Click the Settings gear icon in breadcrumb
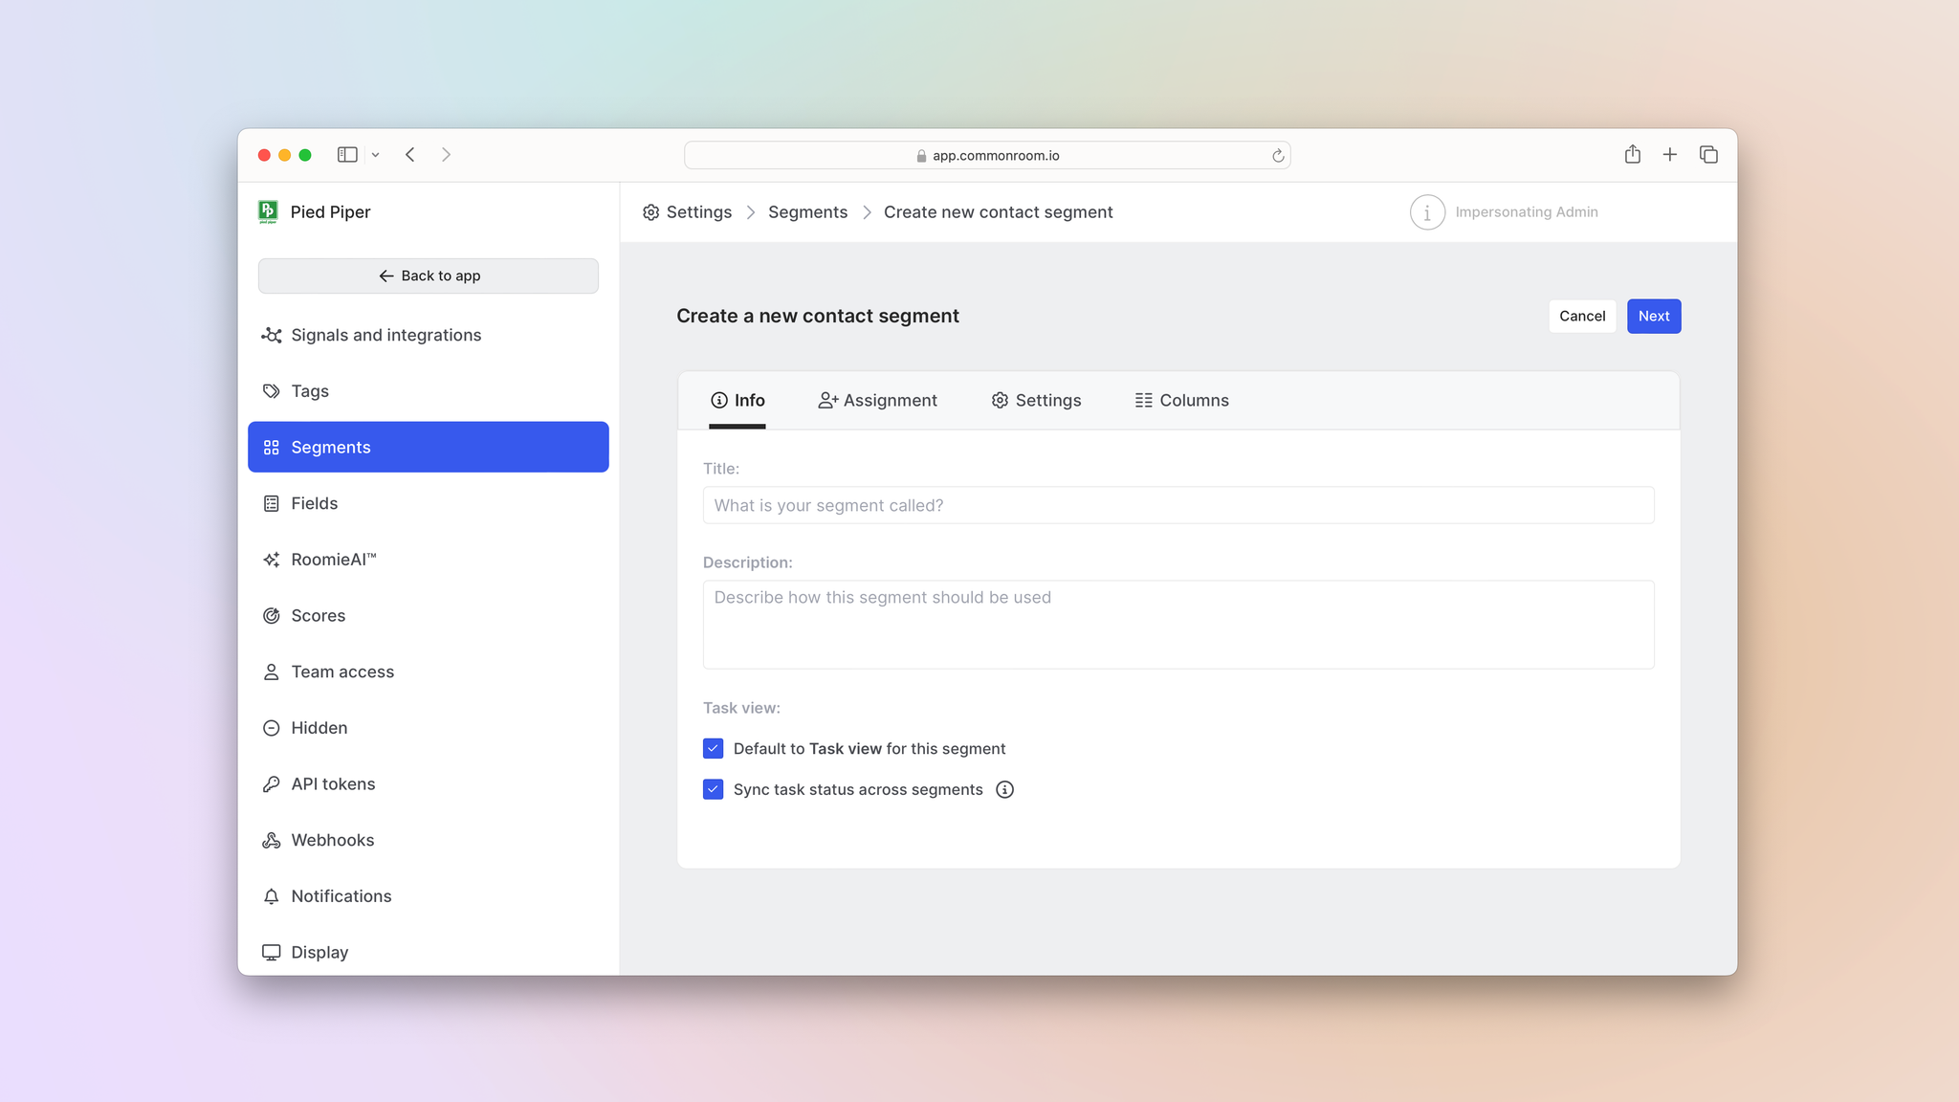1959x1102 pixels. (x=650, y=212)
